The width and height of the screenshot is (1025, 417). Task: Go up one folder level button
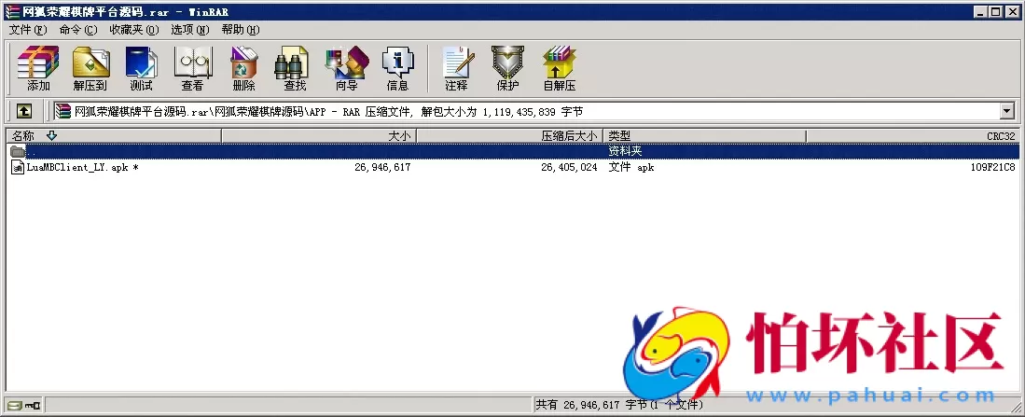point(24,111)
